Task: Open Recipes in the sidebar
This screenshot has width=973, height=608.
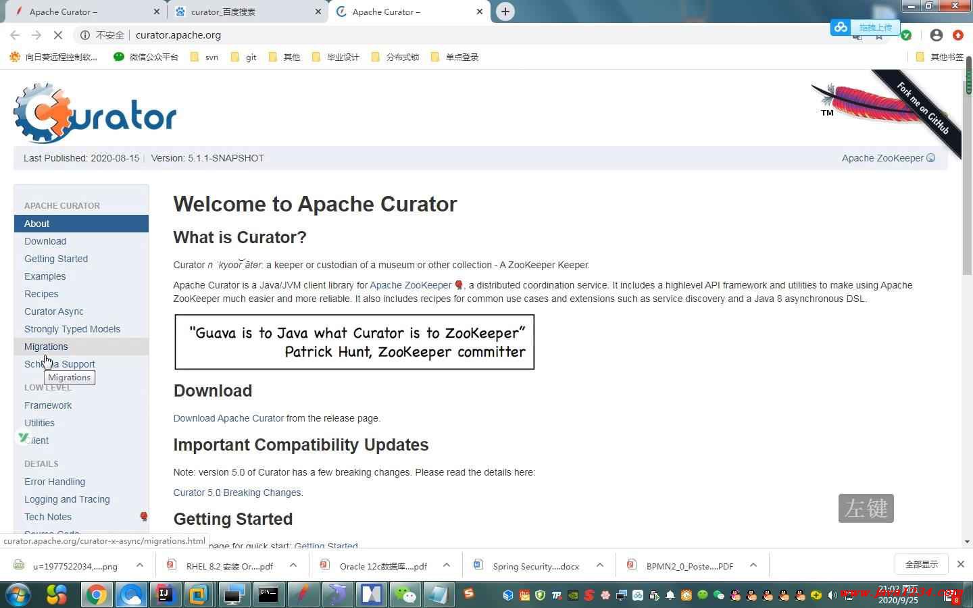Action: pos(41,294)
